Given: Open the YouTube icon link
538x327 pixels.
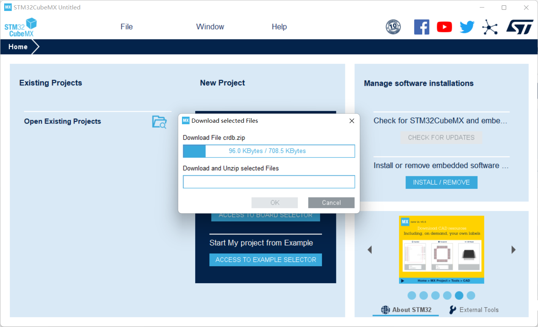Looking at the screenshot, I should point(444,27).
